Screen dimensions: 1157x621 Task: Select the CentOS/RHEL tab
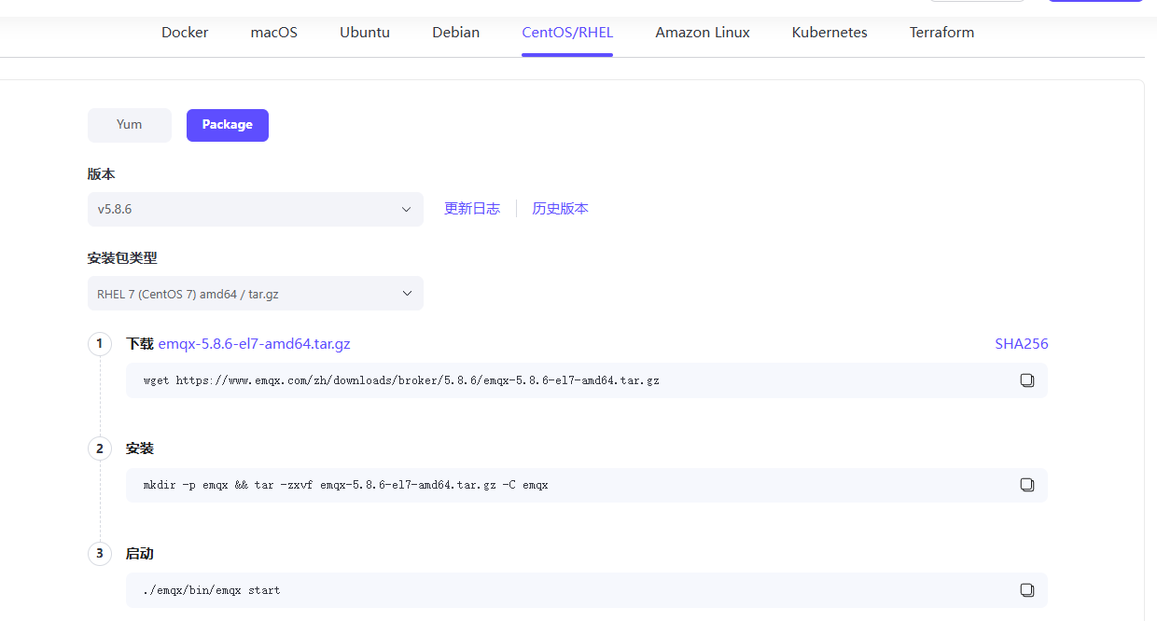pyautogui.click(x=567, y=33)
